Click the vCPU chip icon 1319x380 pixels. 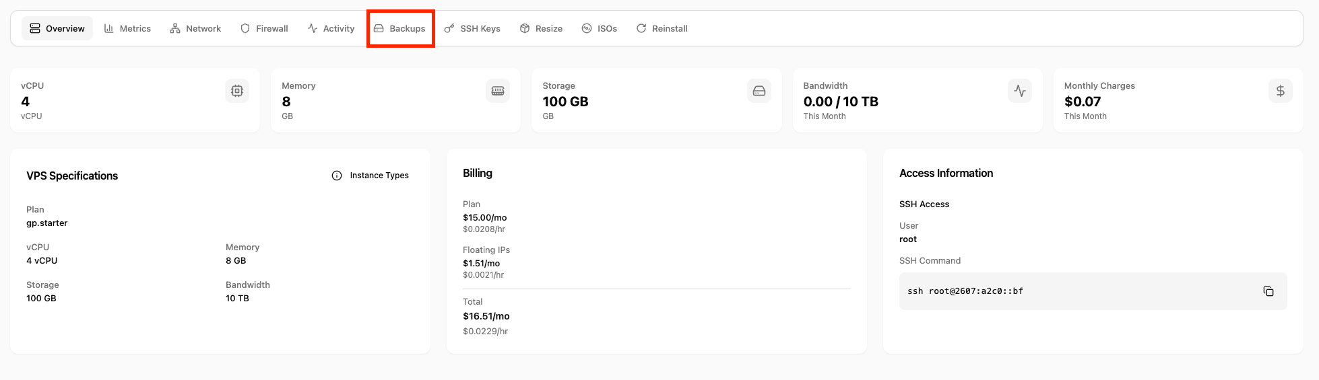coord(237,91)
